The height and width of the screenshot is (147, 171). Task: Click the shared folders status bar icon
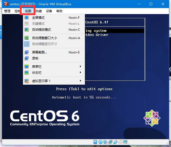(120, 142)
